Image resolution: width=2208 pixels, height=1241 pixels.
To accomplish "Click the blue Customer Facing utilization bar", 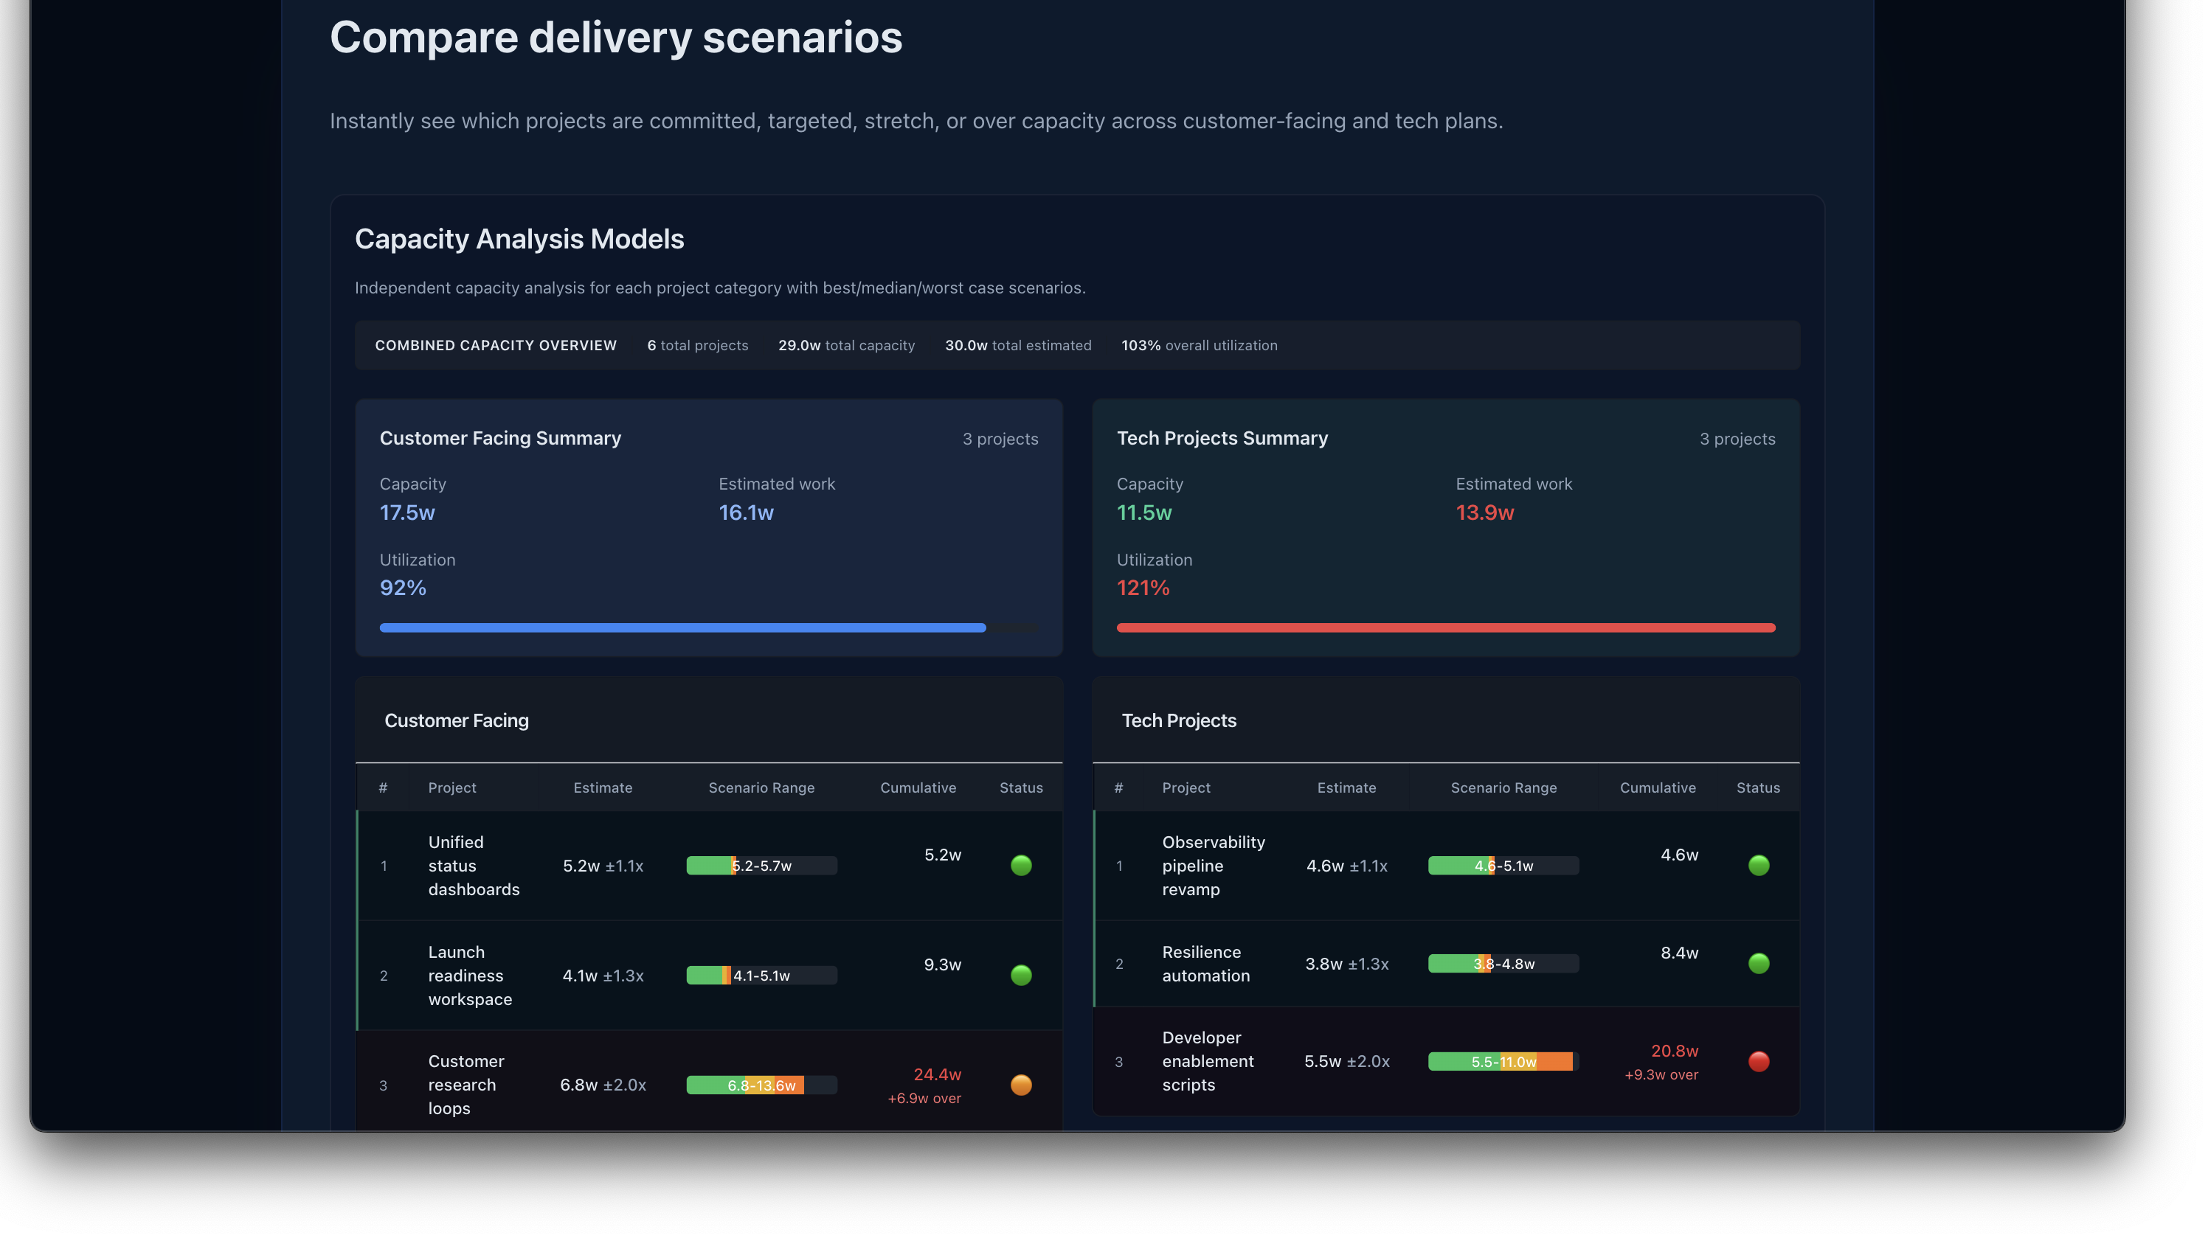I will click(682, 628).
